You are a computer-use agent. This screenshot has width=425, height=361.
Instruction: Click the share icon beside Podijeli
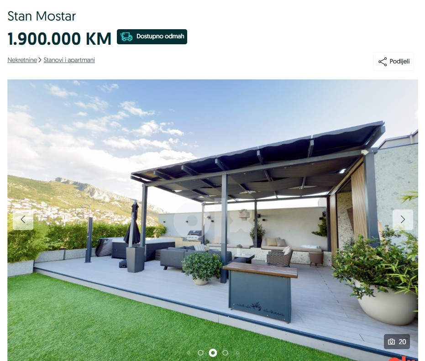click(383, 62)
